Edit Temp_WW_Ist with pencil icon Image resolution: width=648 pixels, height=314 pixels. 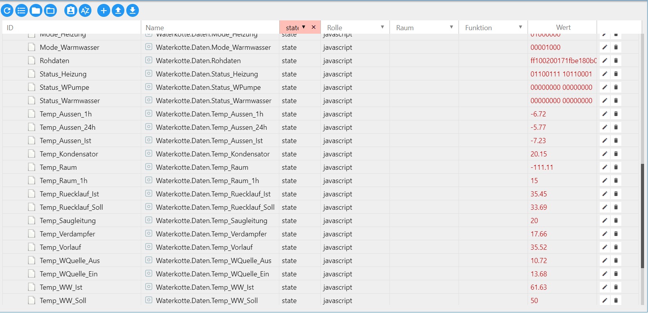click(x=605, y=287)
